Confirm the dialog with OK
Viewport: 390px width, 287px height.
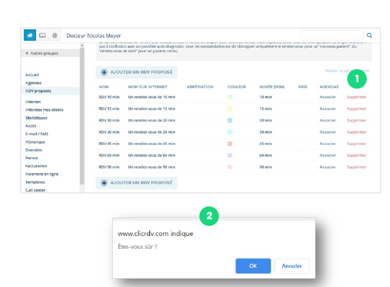click(253, 266)
